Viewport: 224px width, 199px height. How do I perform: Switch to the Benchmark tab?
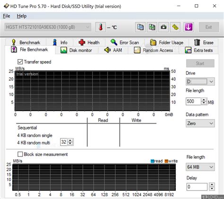point(26,43)
